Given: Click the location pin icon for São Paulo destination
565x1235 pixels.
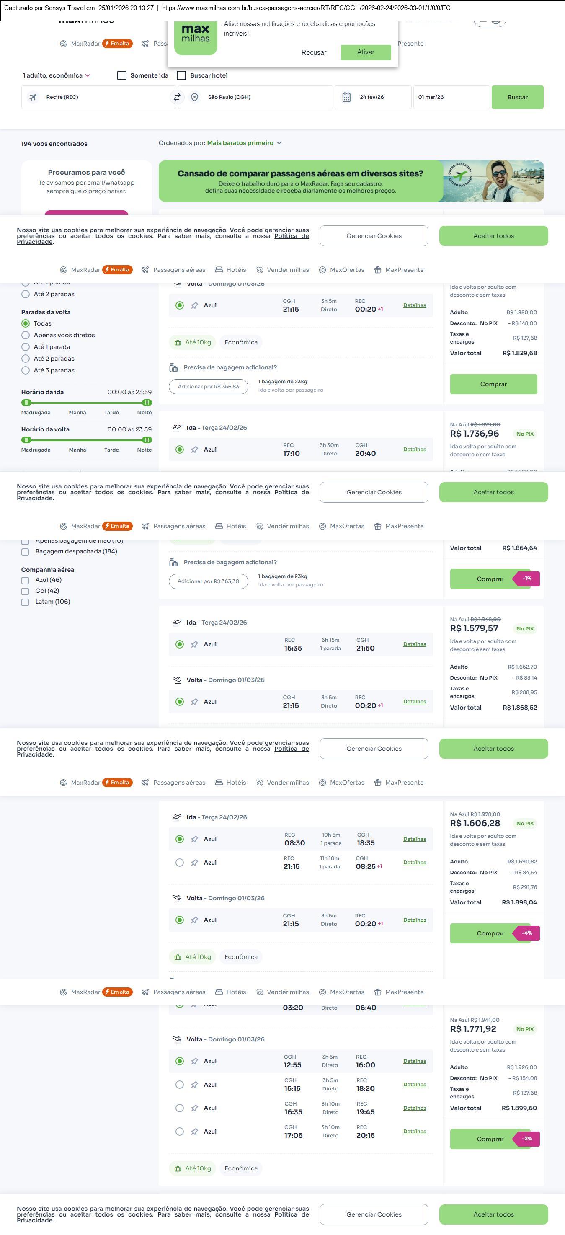Looking at the screenshot, I should [x=195, y=97].
